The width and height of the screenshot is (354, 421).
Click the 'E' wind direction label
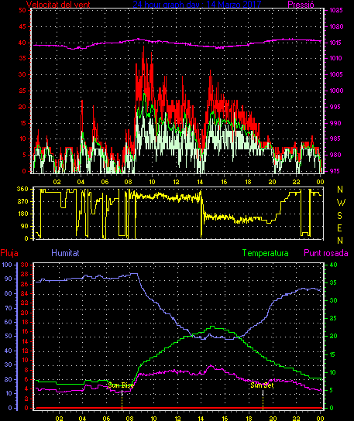coord(340,228)
